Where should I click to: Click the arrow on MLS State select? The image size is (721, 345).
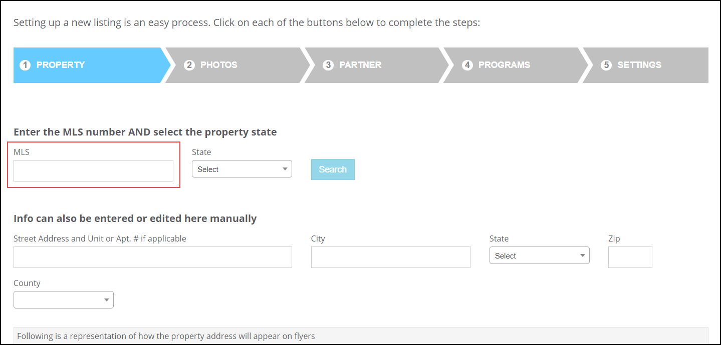click(285, 169)
